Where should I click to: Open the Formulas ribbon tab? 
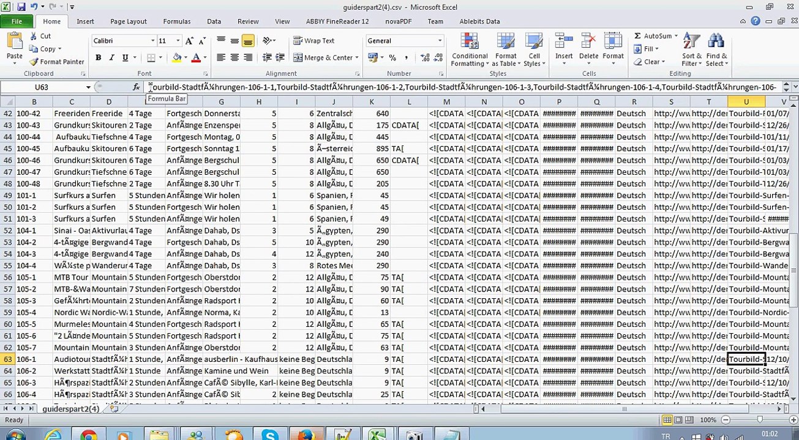[x=176, y=21]
